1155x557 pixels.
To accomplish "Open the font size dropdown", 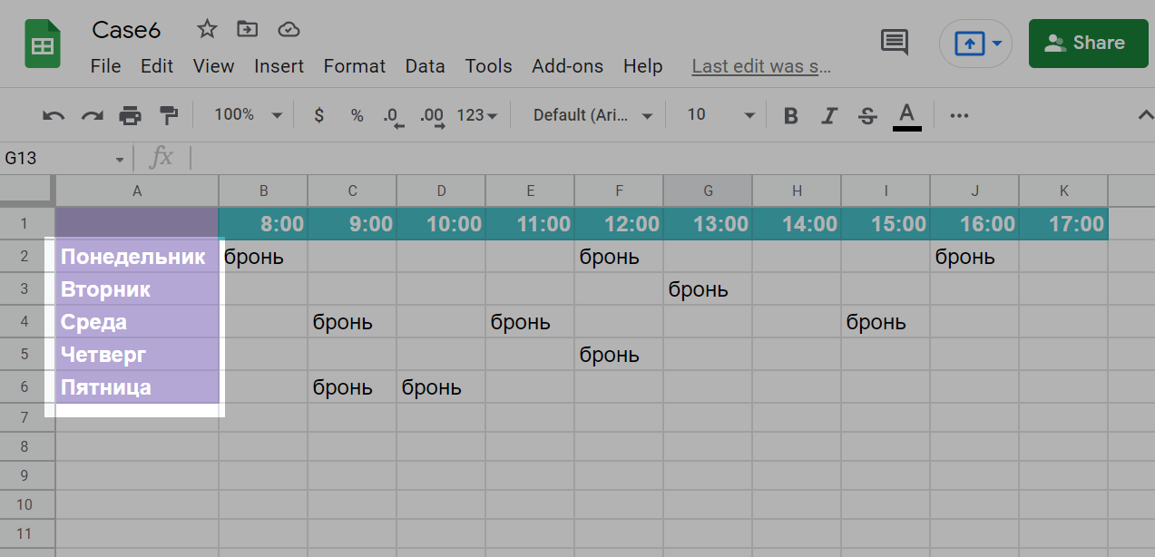I will pyautogui.click(x=720, y=115).
